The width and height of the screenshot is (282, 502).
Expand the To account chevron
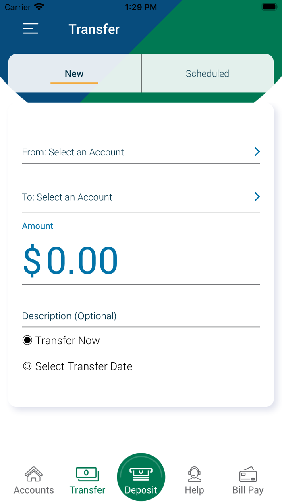[x=257, y=197]
